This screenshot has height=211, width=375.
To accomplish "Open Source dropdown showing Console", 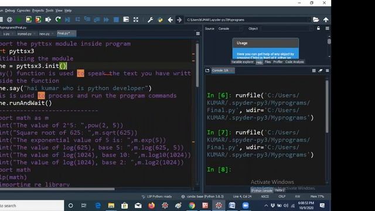I will [x=230, y=29].
